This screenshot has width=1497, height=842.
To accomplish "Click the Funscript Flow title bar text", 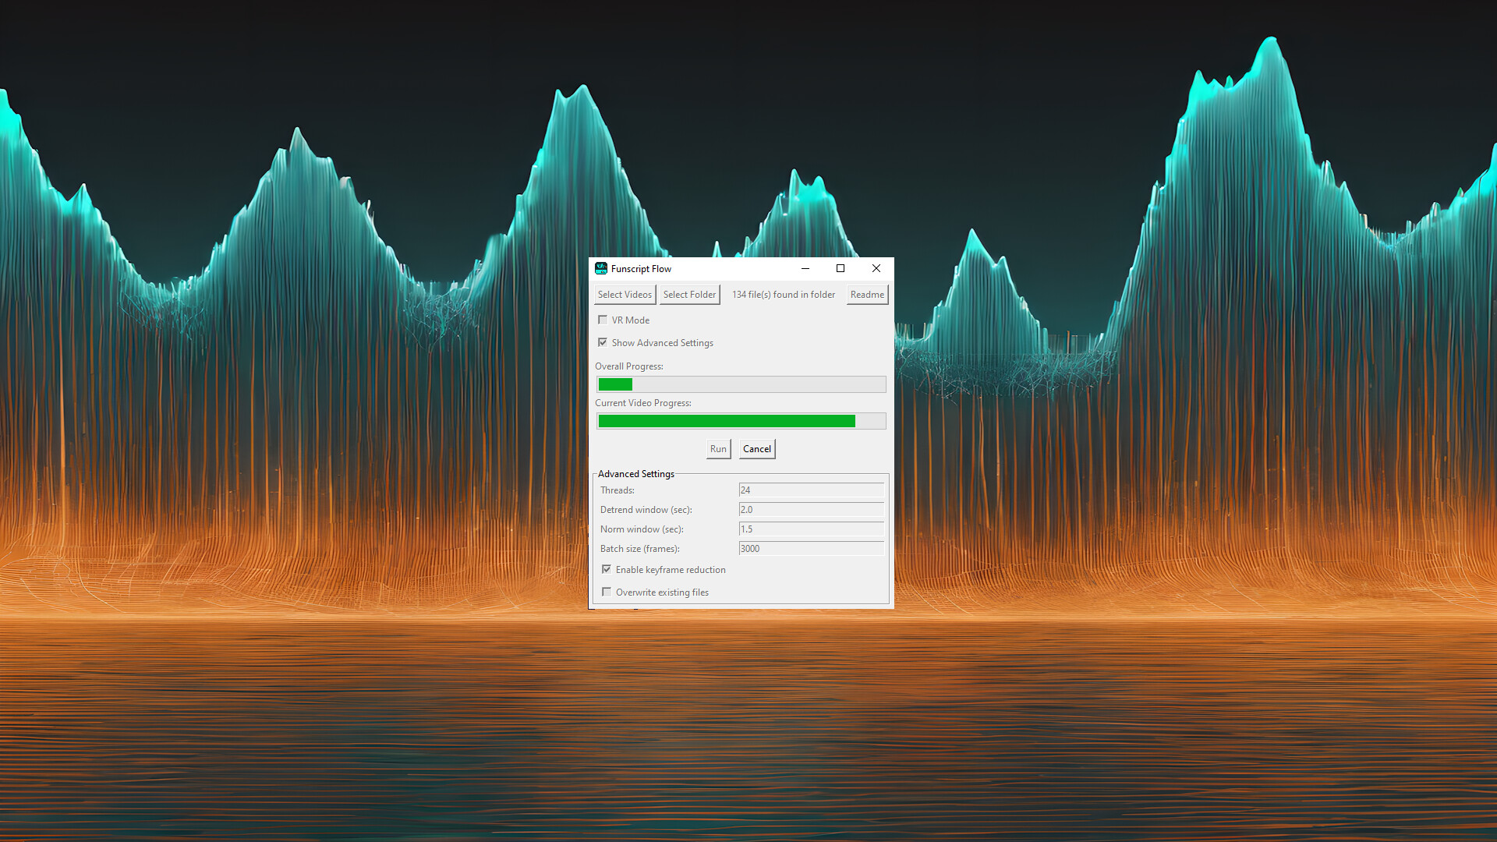I will coord(641,268).
